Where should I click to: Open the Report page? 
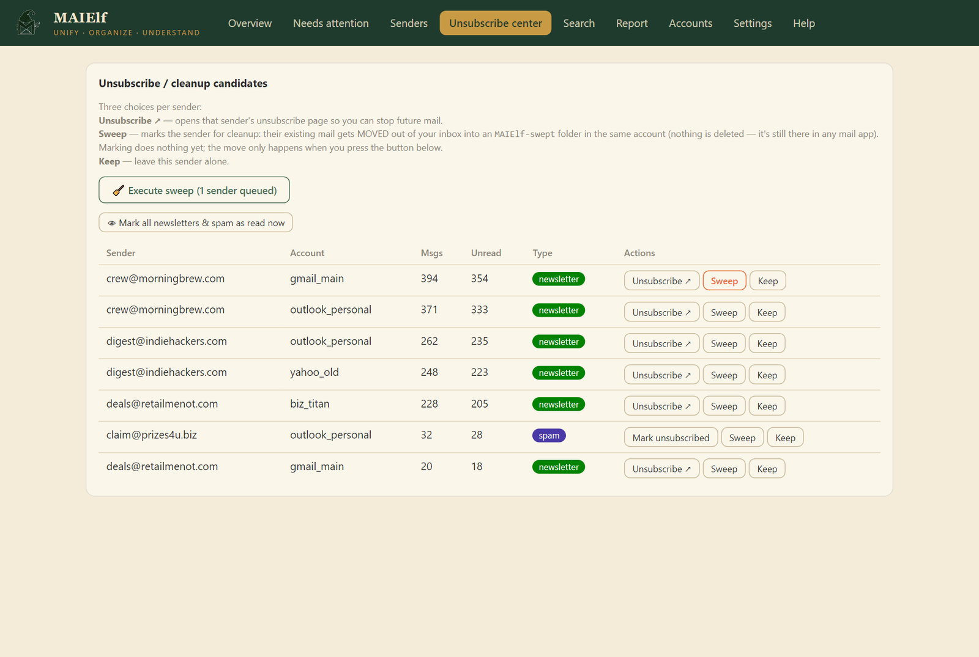click(631, 23)
